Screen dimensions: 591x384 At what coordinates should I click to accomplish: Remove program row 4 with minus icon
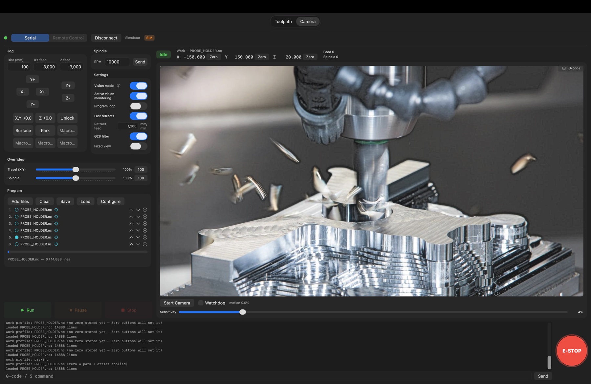point(145,231)
